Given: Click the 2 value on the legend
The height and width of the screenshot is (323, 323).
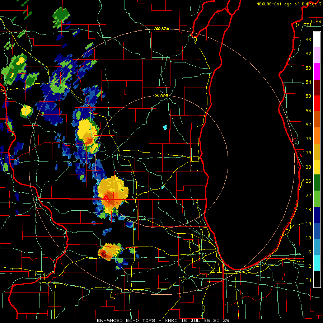Looking at the screenshot, I should (x=309, y=266).
